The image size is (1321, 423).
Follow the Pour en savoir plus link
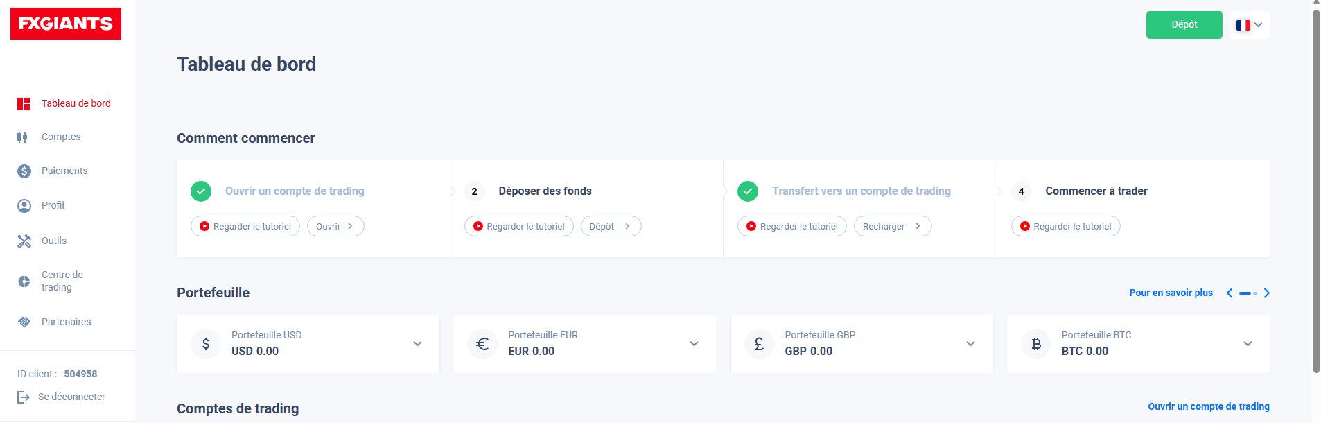[1171, 293]
